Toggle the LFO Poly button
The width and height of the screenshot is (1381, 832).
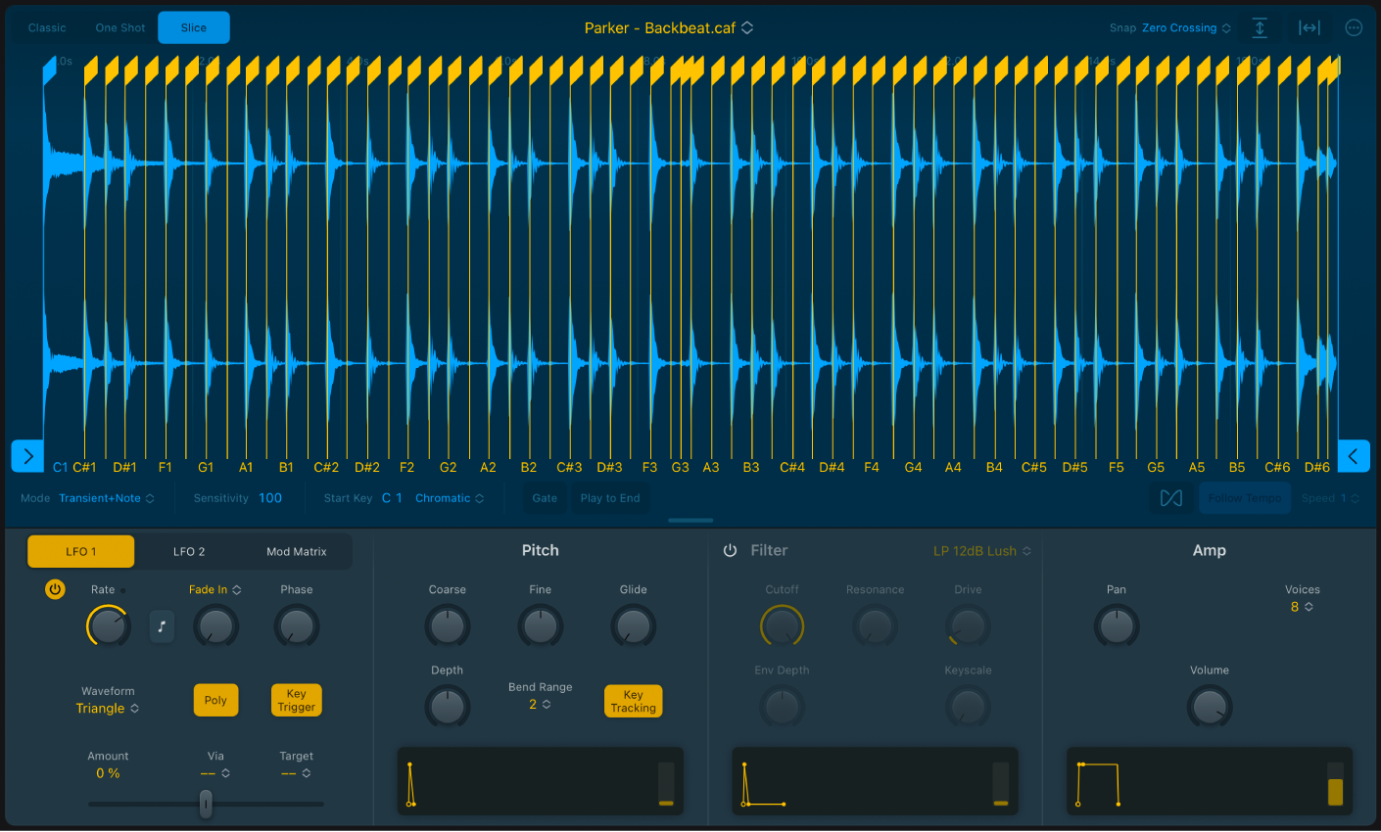click(215, 700)
